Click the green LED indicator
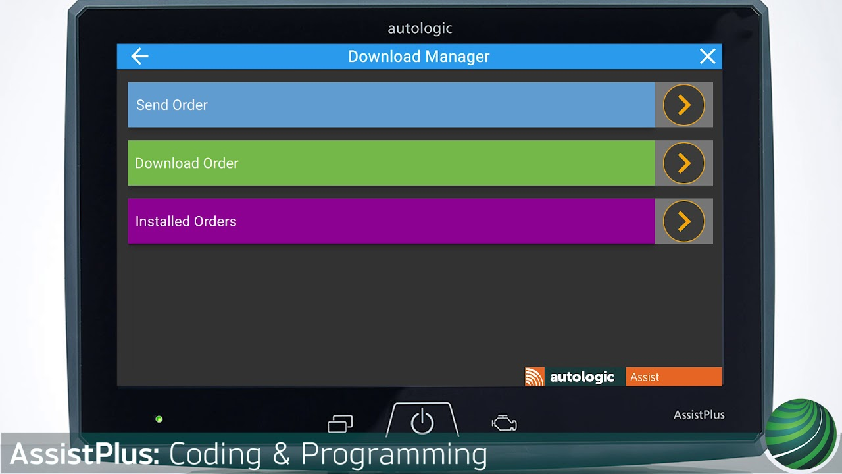 click(159, 419)
